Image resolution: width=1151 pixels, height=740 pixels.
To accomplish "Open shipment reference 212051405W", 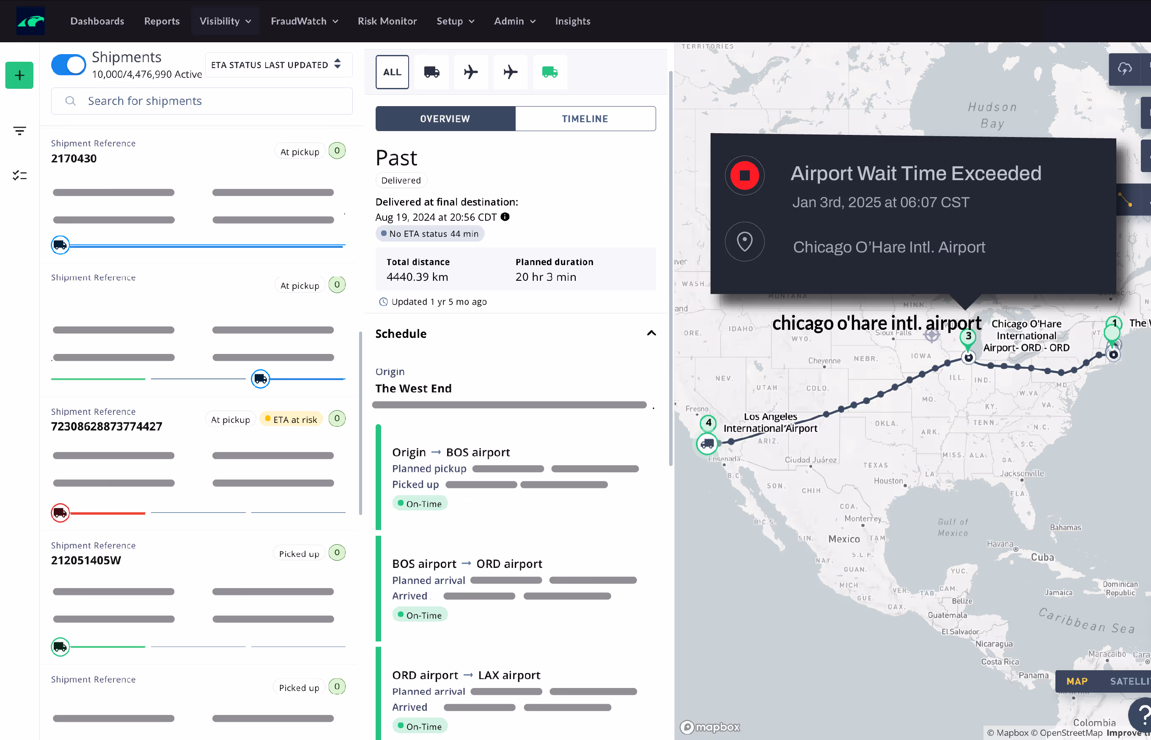I will tap(86, 560).
